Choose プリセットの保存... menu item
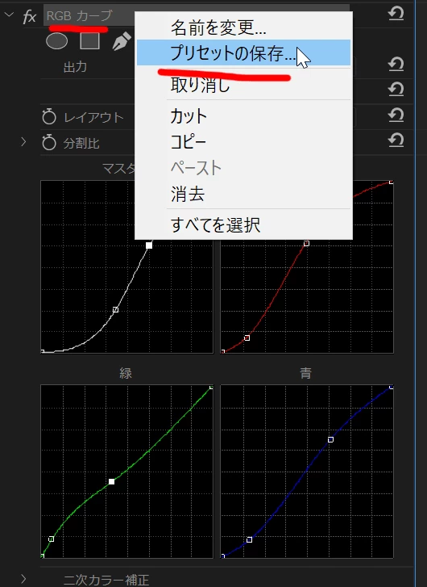Viewport: 427px width, 587px height. coord(243,52)
